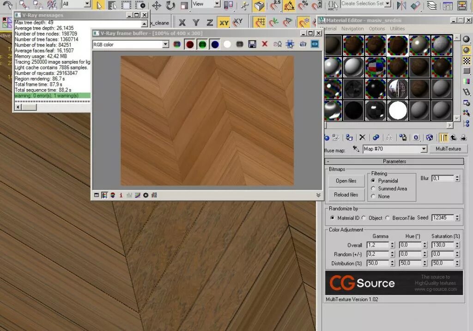Select Pyramidal filtering option

pos(373,181)
